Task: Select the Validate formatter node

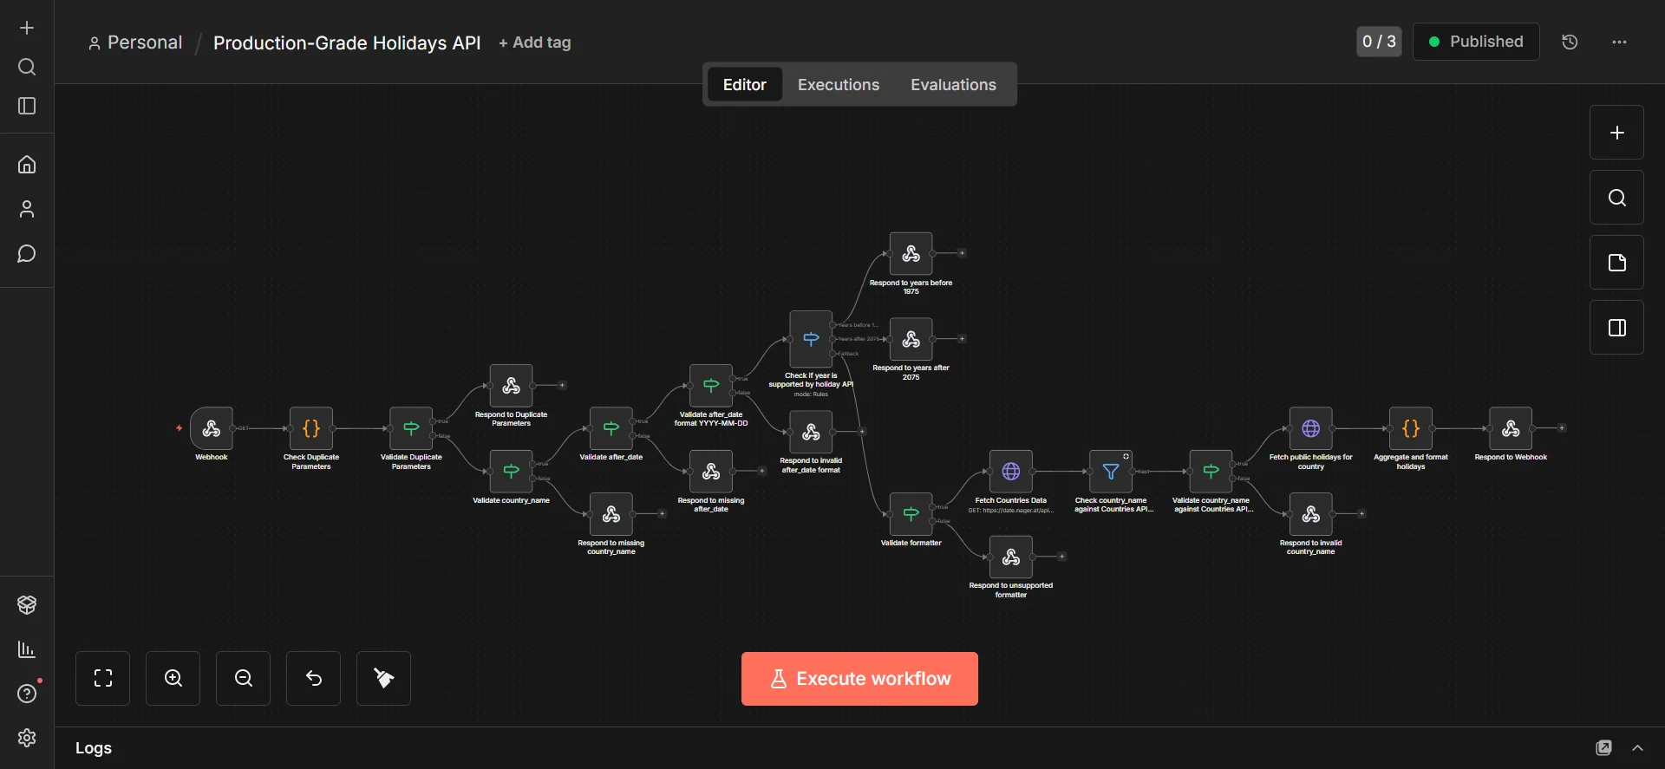Action: (911, 514)
